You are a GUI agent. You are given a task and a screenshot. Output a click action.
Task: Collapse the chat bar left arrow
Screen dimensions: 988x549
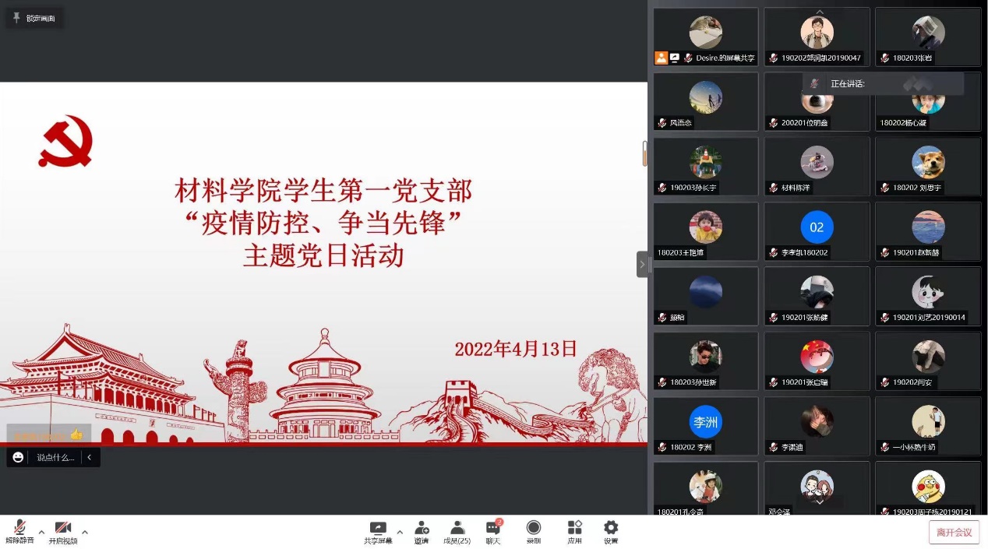tap(90, 457)
